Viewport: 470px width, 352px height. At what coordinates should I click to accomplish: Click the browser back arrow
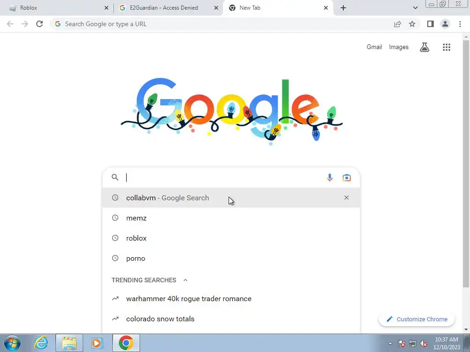click(x=10, y=24)
